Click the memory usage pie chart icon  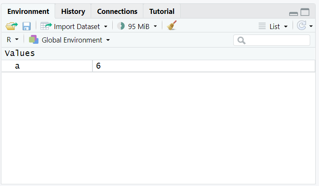(x=121, y=26)
